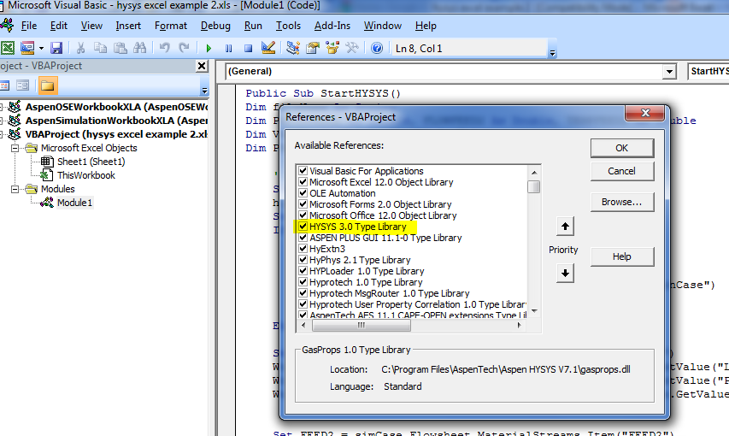Click the View Object icon in Project pane
The height and width of the screenshot is (436, 729).
point(22,85)
